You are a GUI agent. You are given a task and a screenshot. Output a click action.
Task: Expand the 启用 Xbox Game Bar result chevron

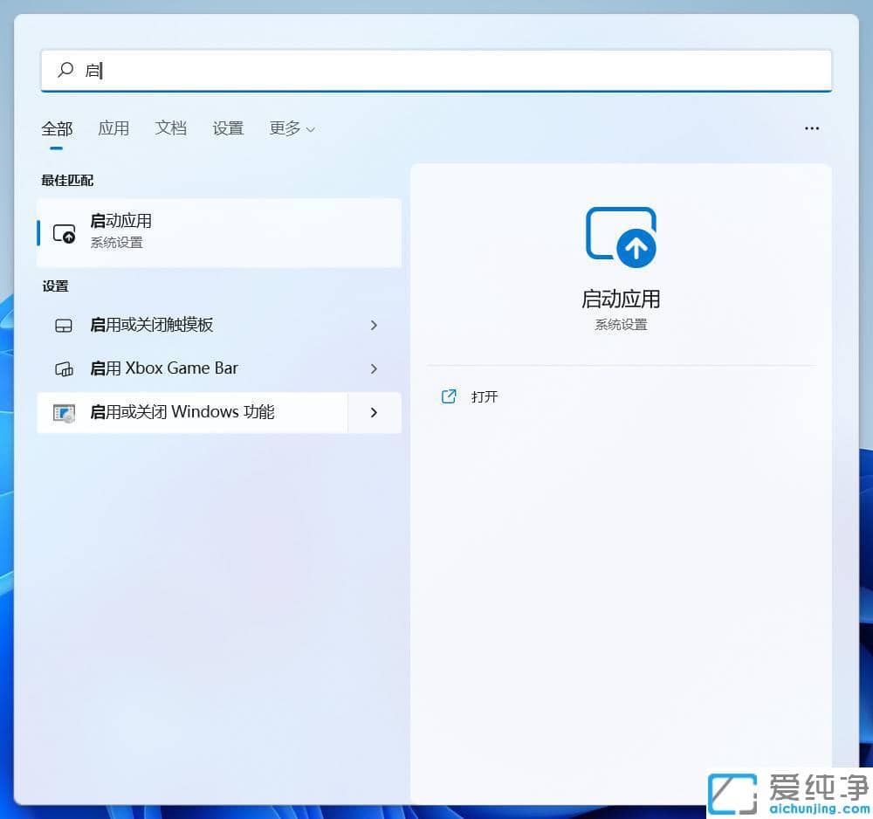(x=374, y=368)
